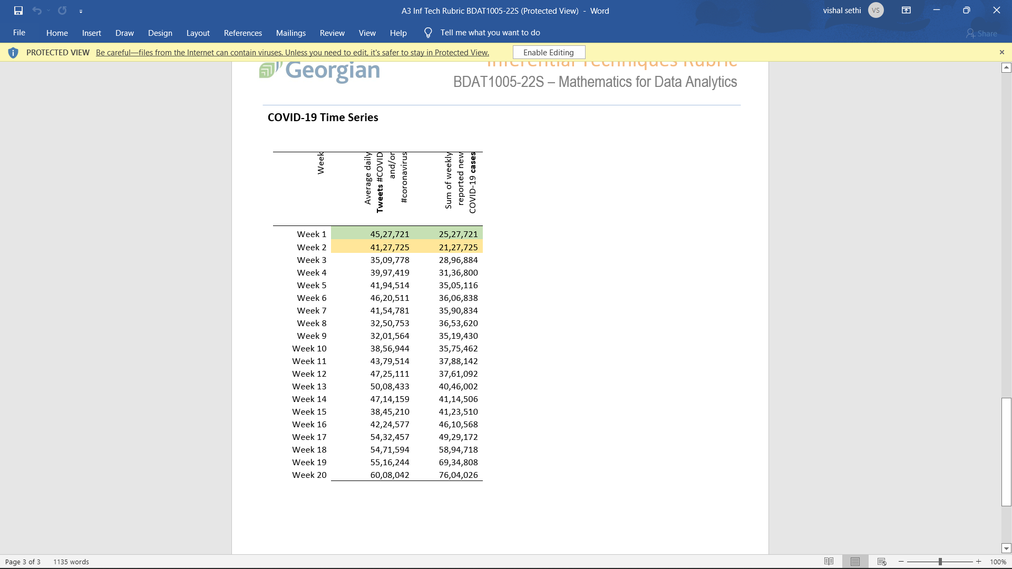Switch to Read Mode view
Viewport: 1012px width, 569px height.
point(829,561)
